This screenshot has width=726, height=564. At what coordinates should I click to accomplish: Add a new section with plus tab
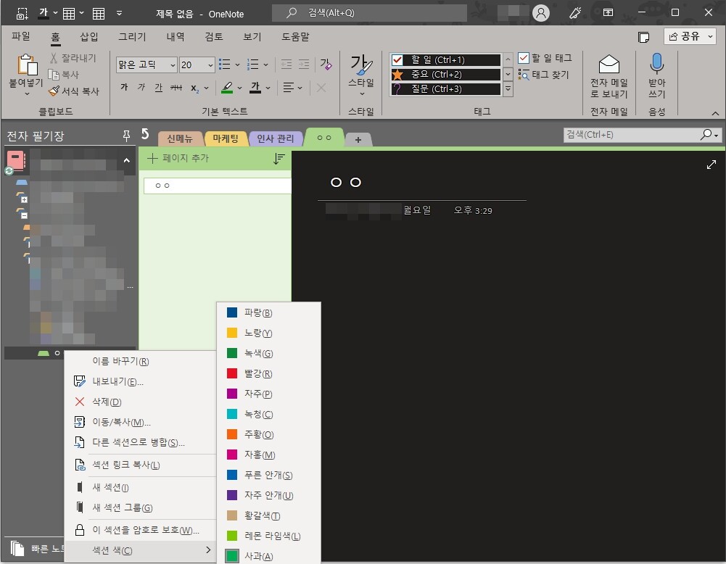(x=358, y=139)
